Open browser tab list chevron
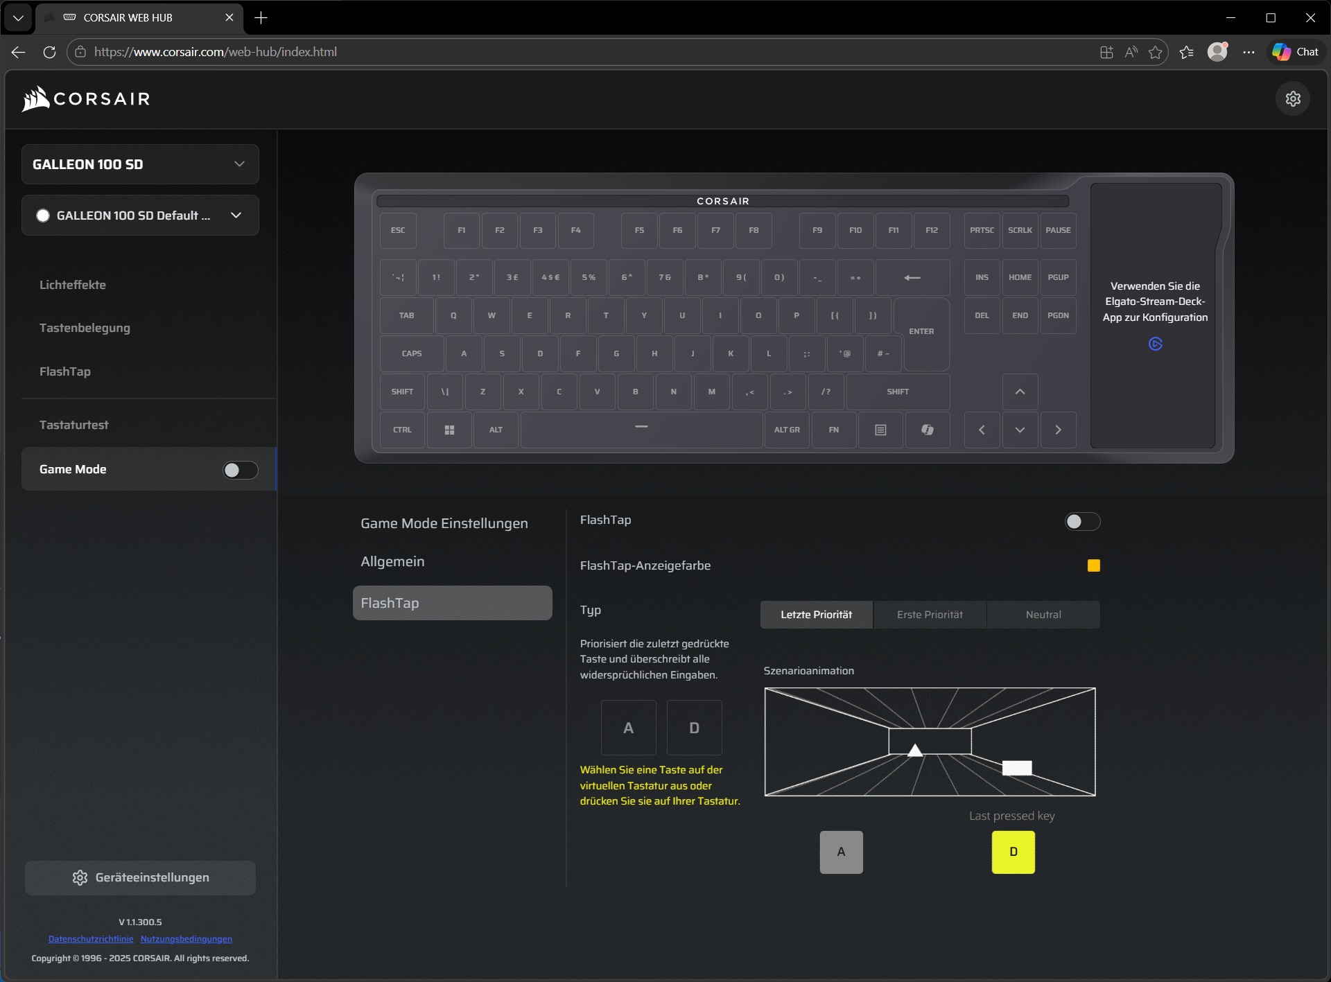This screenshot has width=1331, height=982. pos(18,17)
